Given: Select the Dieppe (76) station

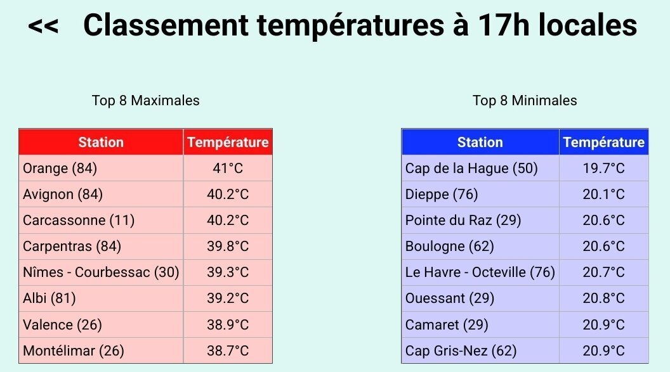Looking at the screenshot, I should click(442, 195).
